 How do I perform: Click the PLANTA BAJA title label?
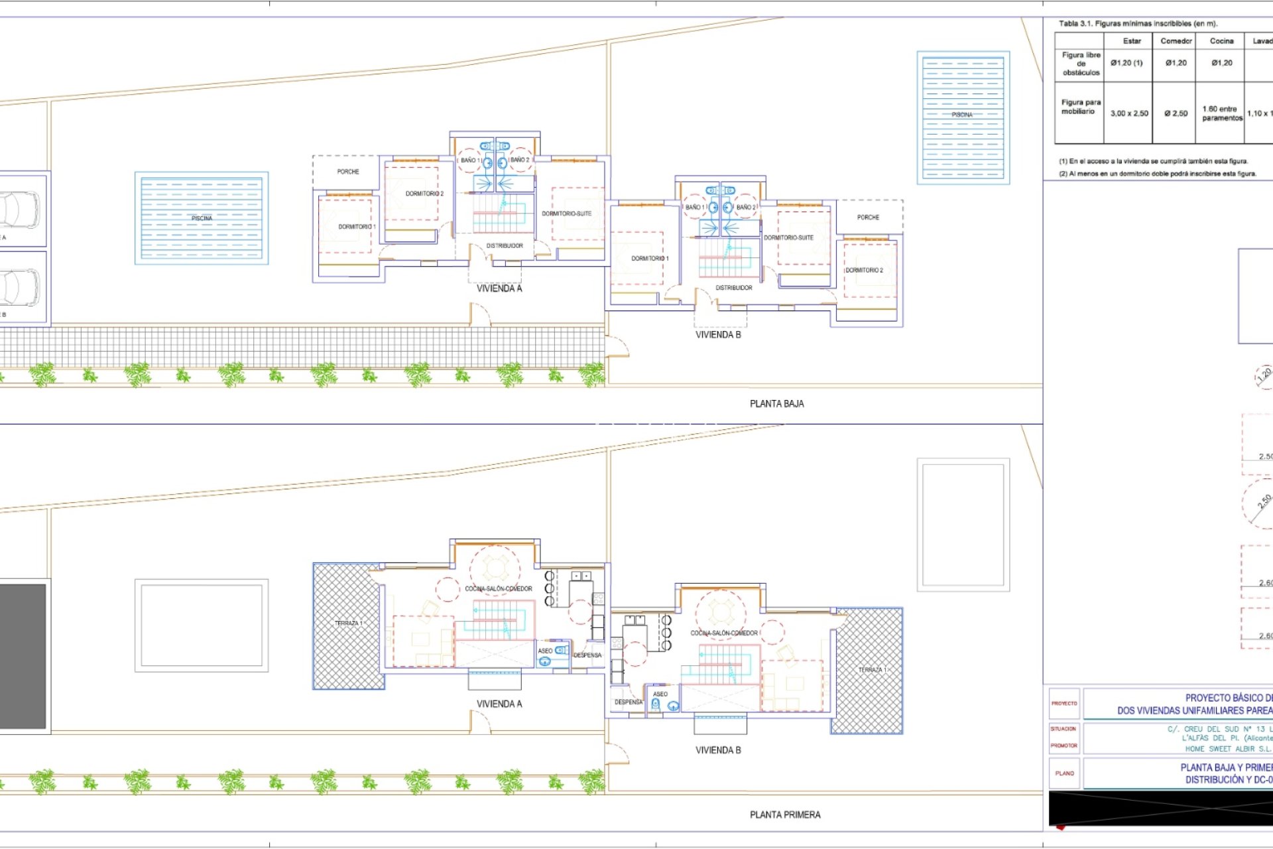[x=776, y=402]
